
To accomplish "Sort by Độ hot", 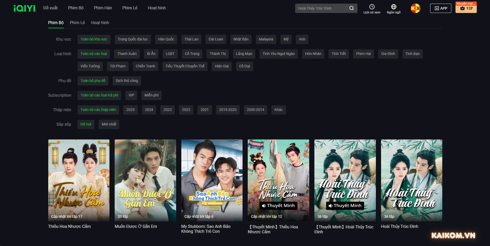I will click(86, 124).
